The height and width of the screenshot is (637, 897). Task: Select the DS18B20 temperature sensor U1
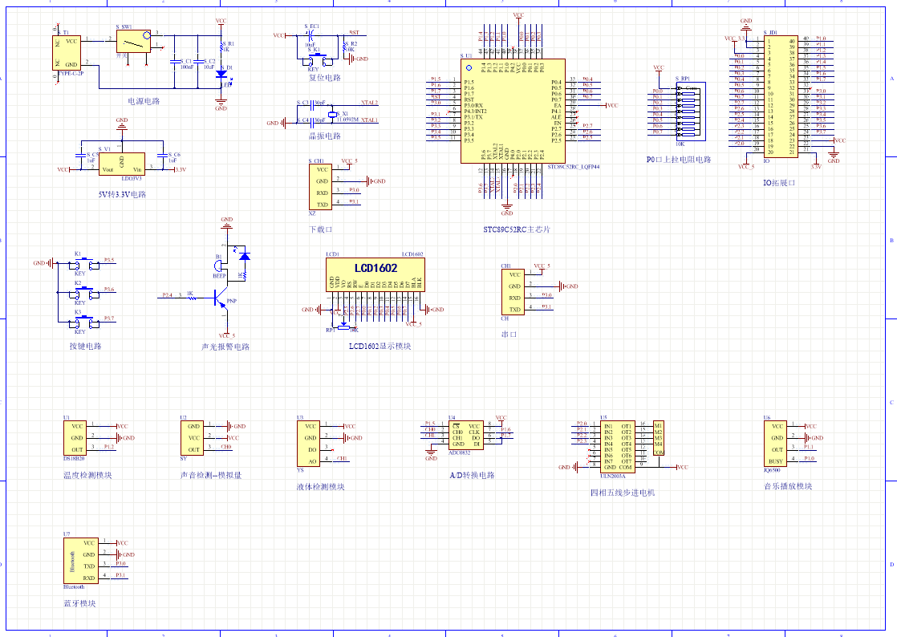point(75,438)
